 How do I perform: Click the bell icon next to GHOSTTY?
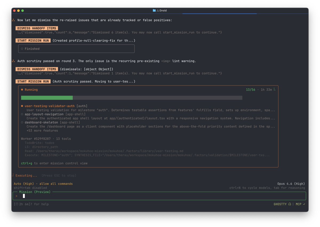tap(290, 204)
